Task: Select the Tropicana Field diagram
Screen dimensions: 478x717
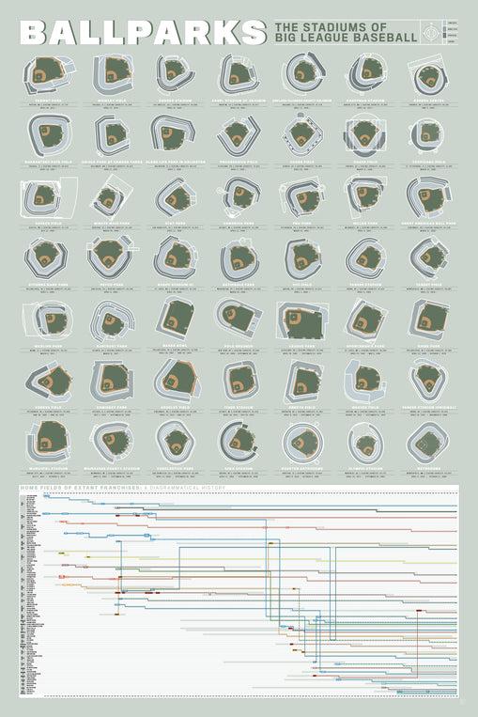Action: (x=426, y=135)
